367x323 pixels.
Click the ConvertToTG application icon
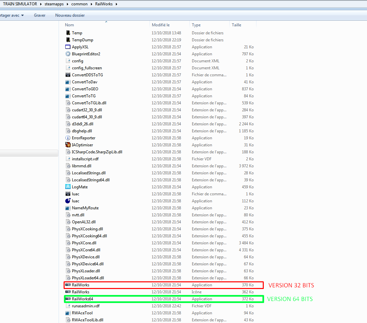[68, 96]
